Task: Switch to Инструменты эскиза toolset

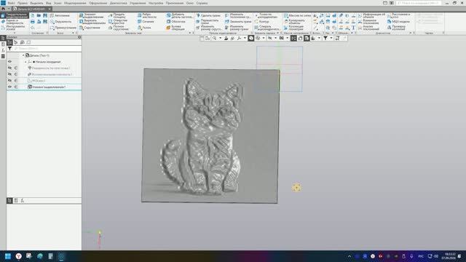Action: click(x=14, y=28)
